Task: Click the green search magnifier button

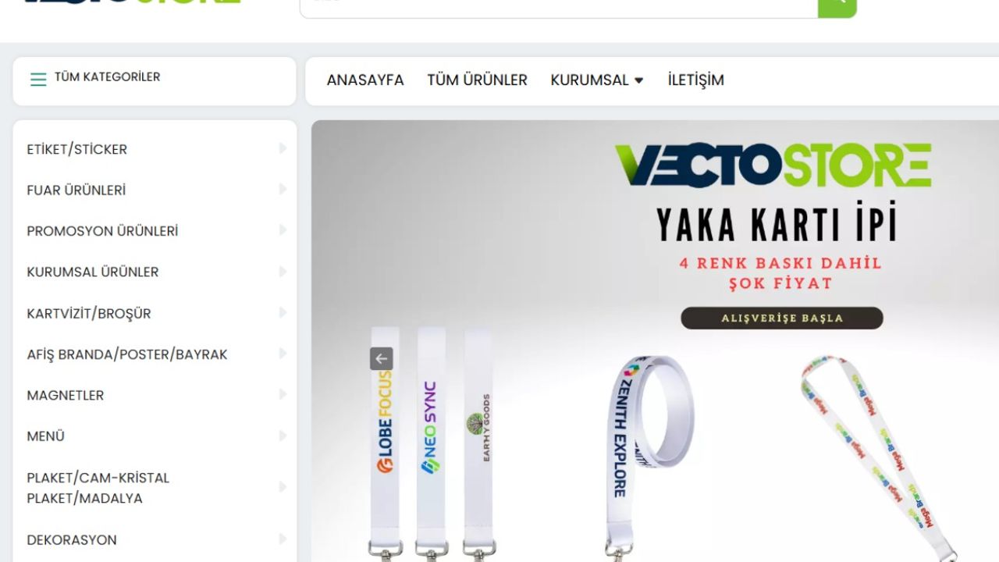Action: [x=837, y=5]
